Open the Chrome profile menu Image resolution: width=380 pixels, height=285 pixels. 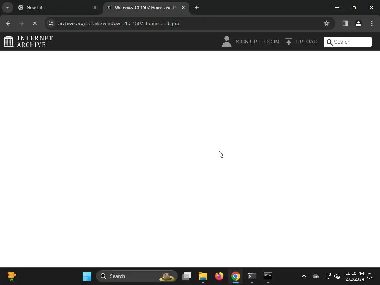click(x=358, y=23)
